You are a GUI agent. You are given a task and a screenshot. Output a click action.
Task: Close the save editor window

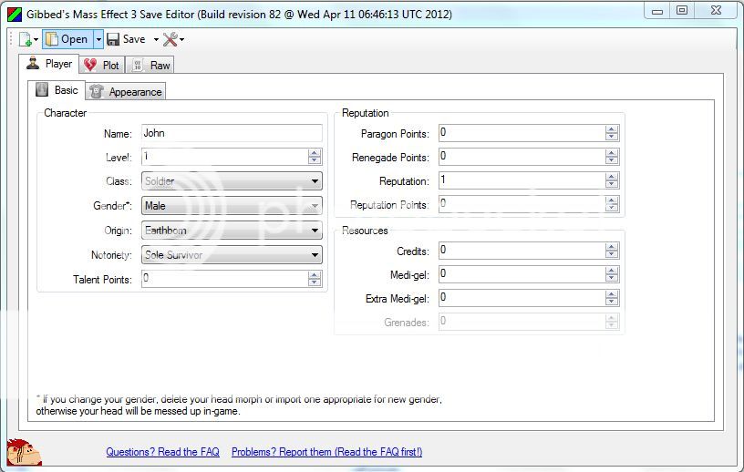click(716, 10)
